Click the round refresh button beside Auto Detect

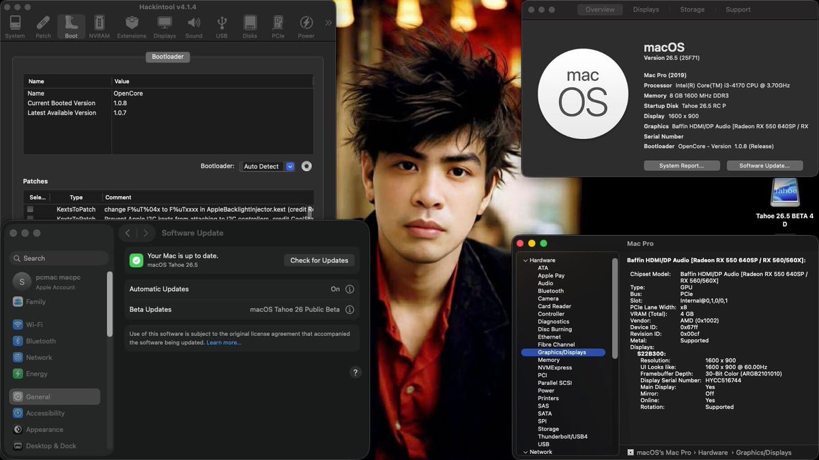click(x=307, y=166)
